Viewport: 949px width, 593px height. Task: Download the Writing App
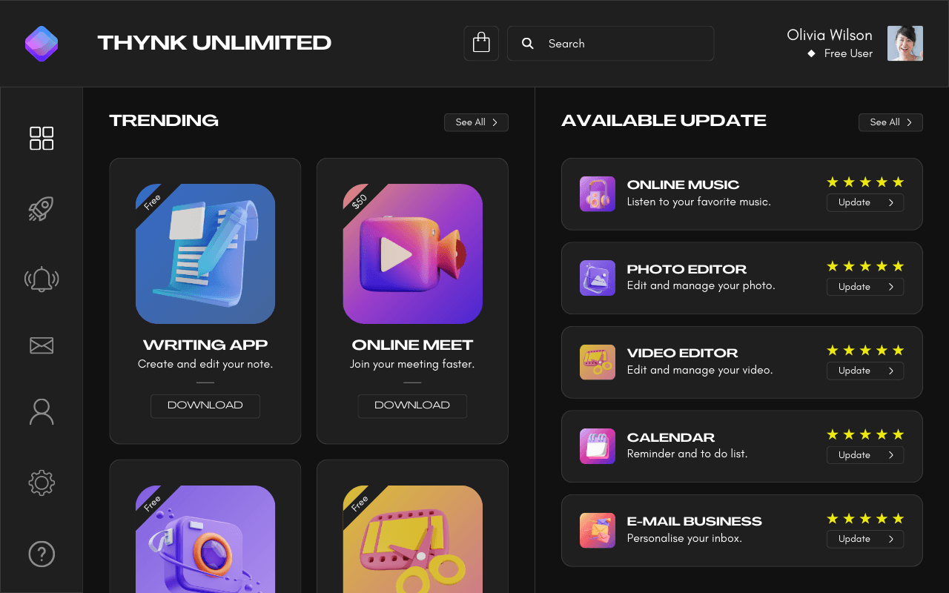click(205, 405)
